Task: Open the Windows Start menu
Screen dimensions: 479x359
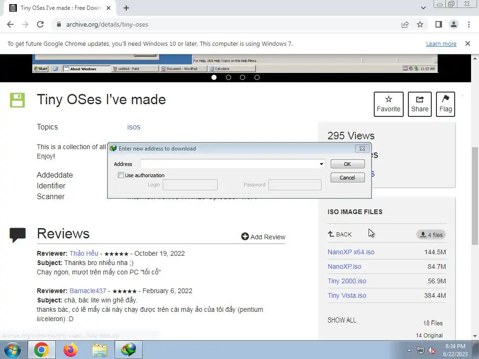Action: [12, 350]
